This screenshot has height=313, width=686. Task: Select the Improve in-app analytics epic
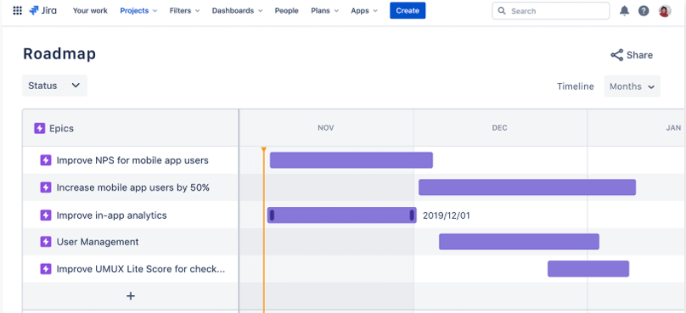pyautogui.click(x=111, y=215)
